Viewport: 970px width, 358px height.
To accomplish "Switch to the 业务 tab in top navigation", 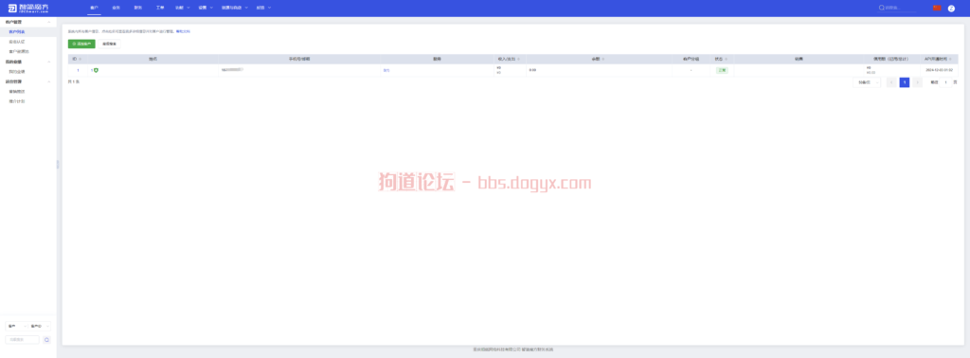I will (x=116, y=8).
